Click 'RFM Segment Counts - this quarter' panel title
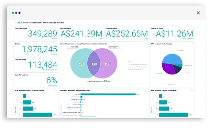 click(x=164, y=90)
